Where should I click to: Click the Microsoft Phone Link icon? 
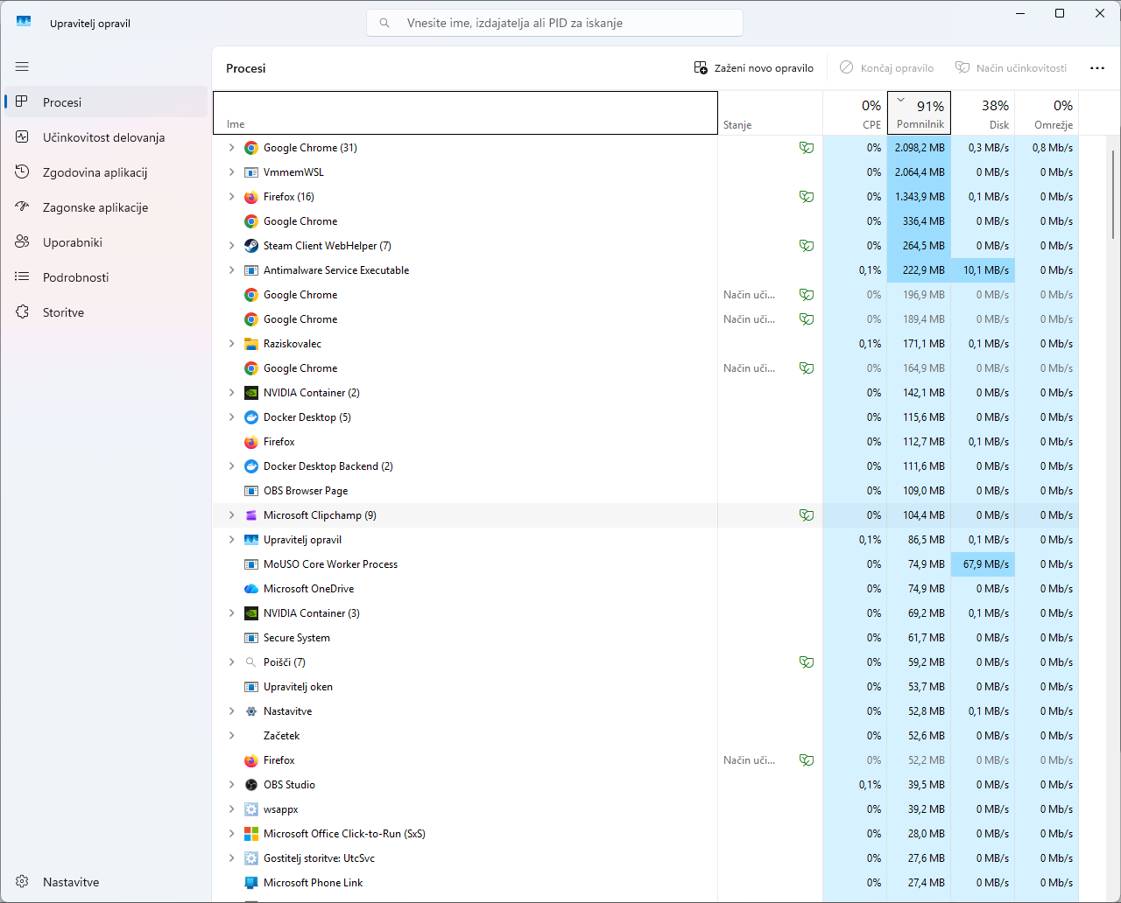pos(251,883)
